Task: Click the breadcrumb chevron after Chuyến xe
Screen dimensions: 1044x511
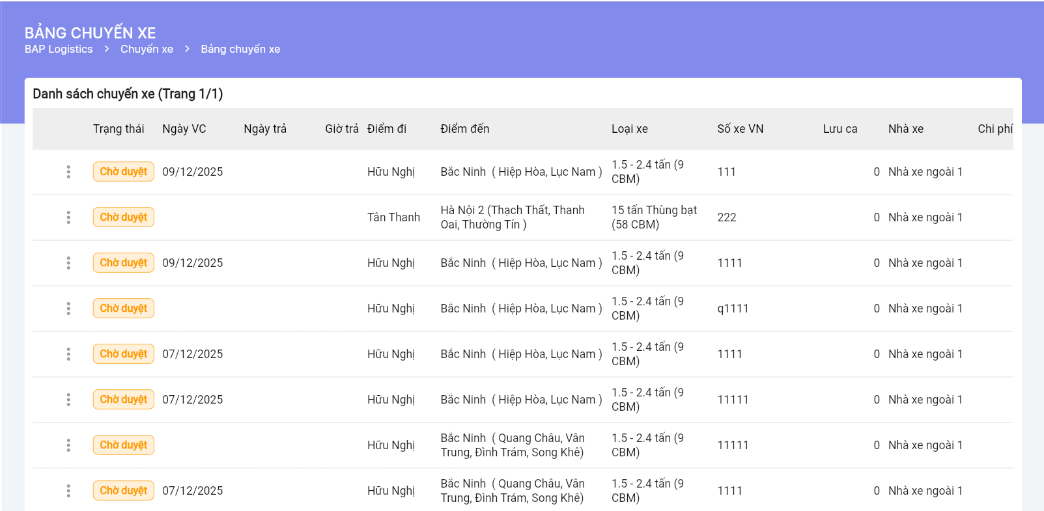Action: point(187,49)
